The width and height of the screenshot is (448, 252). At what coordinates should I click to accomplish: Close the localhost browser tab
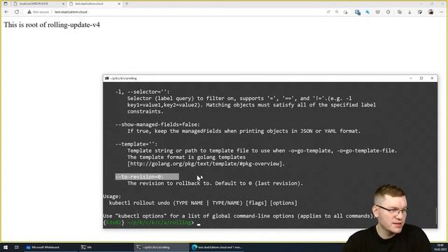64,3
